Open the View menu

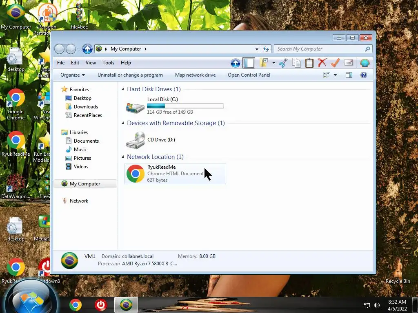(91, 63)
